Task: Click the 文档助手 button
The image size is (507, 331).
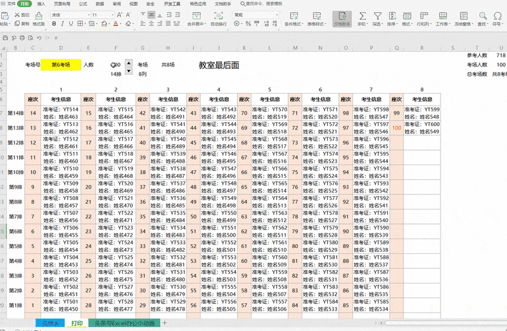Action: pyautogui.click(x=342, y=18)
